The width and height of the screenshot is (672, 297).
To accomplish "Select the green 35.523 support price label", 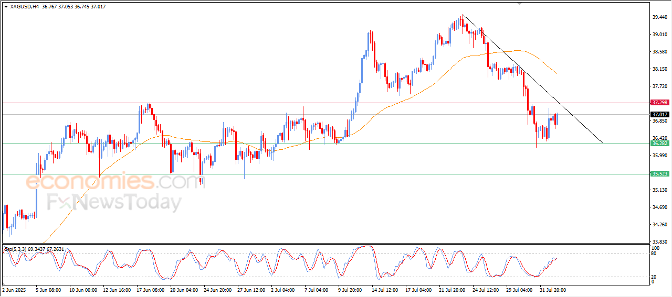I will (660, 174).
